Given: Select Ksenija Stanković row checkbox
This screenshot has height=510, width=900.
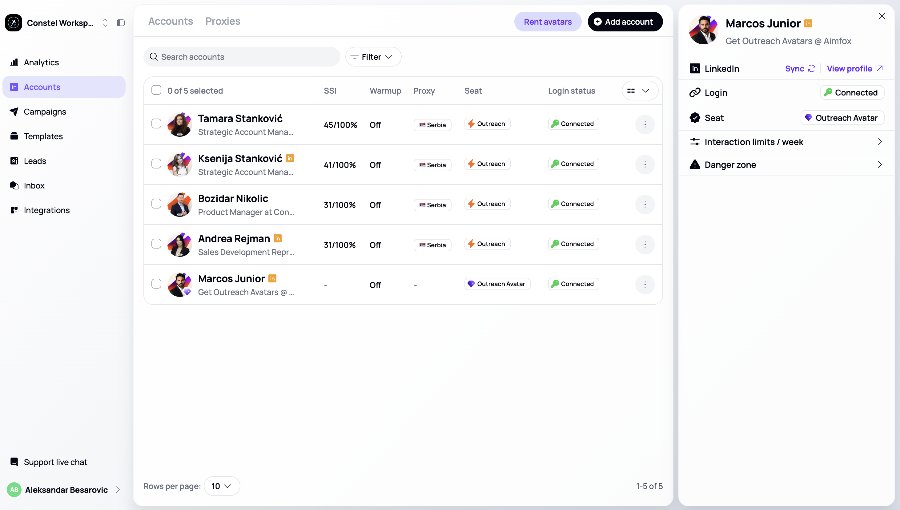Looking at the screenshot, I should (156, 164).
